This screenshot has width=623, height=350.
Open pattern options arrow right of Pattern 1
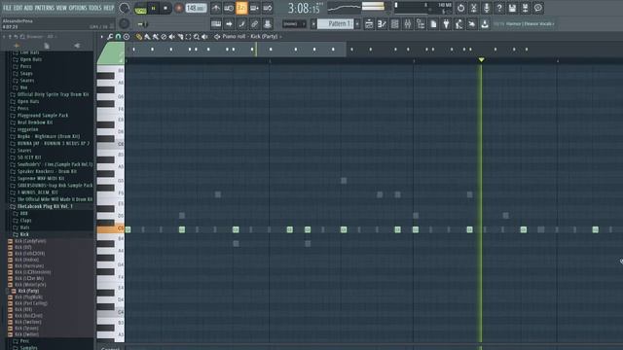tap(357, 24)
